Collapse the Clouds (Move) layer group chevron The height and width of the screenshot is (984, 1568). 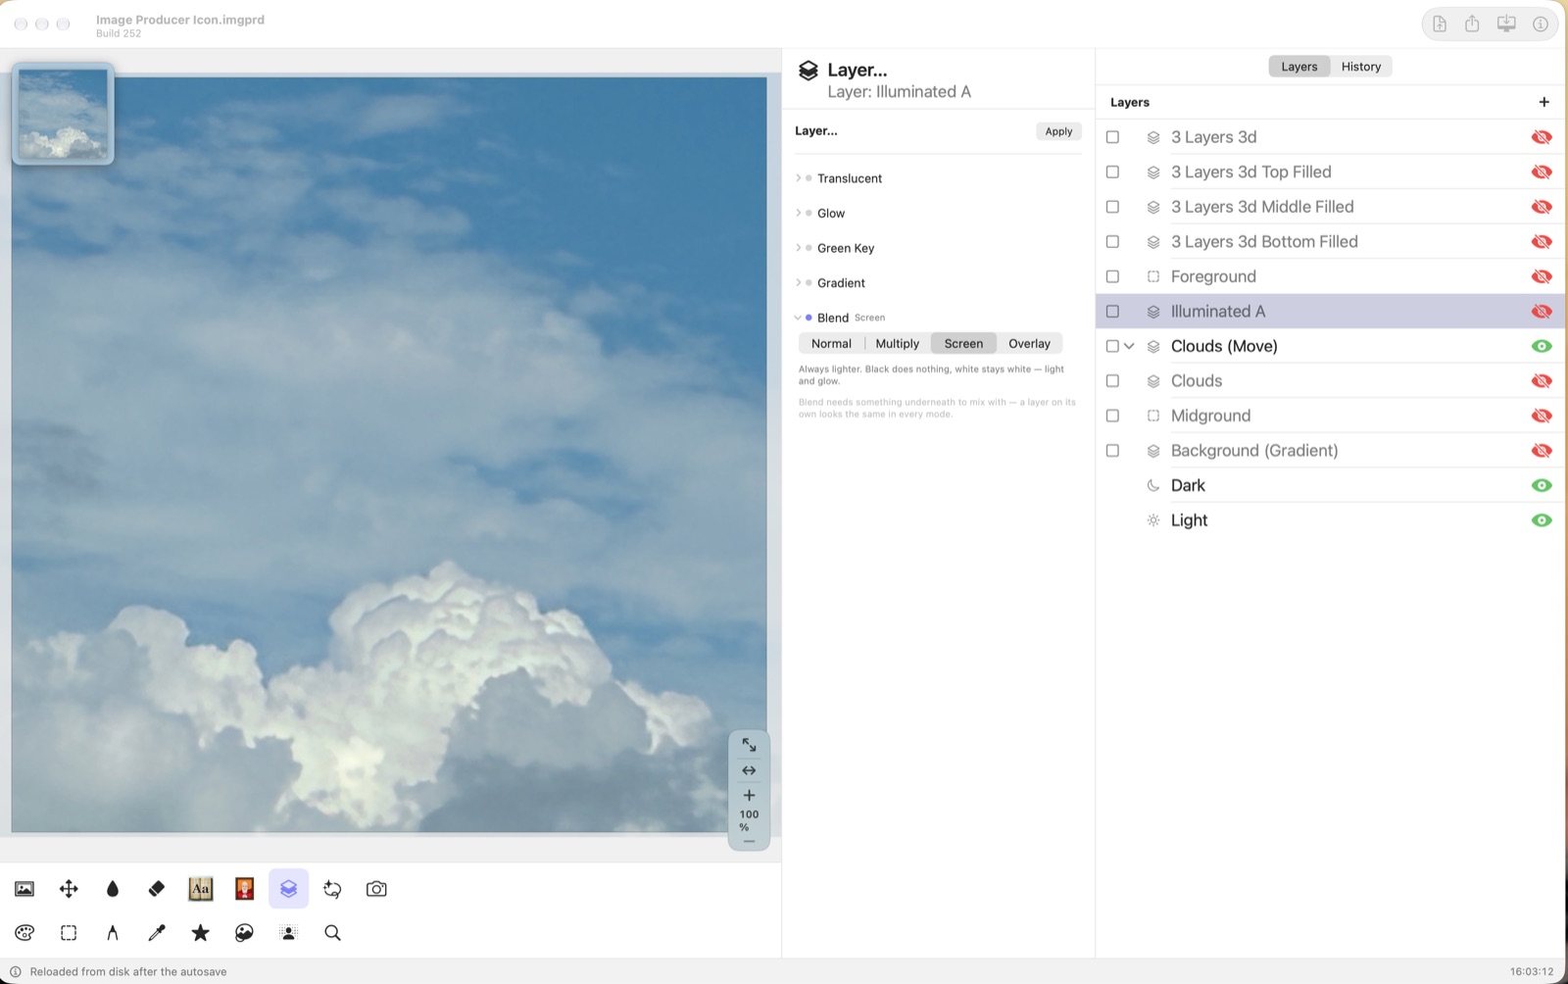(1129, 346)
